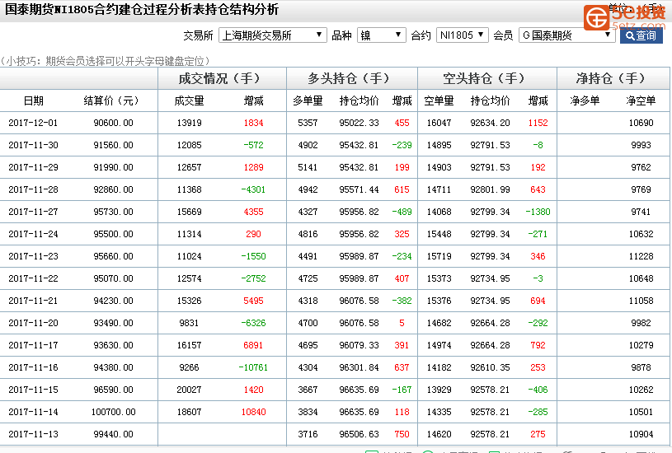
Task: Select the date cell 2017-11-23
Action: [33, 256]
